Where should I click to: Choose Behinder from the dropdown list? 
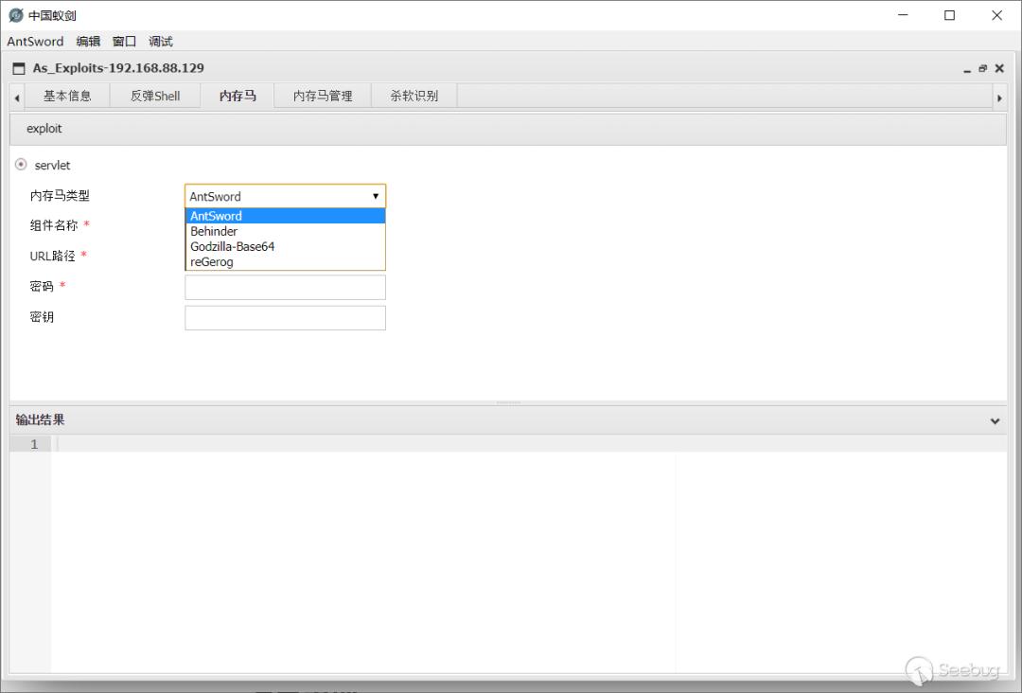click(286, 231)
